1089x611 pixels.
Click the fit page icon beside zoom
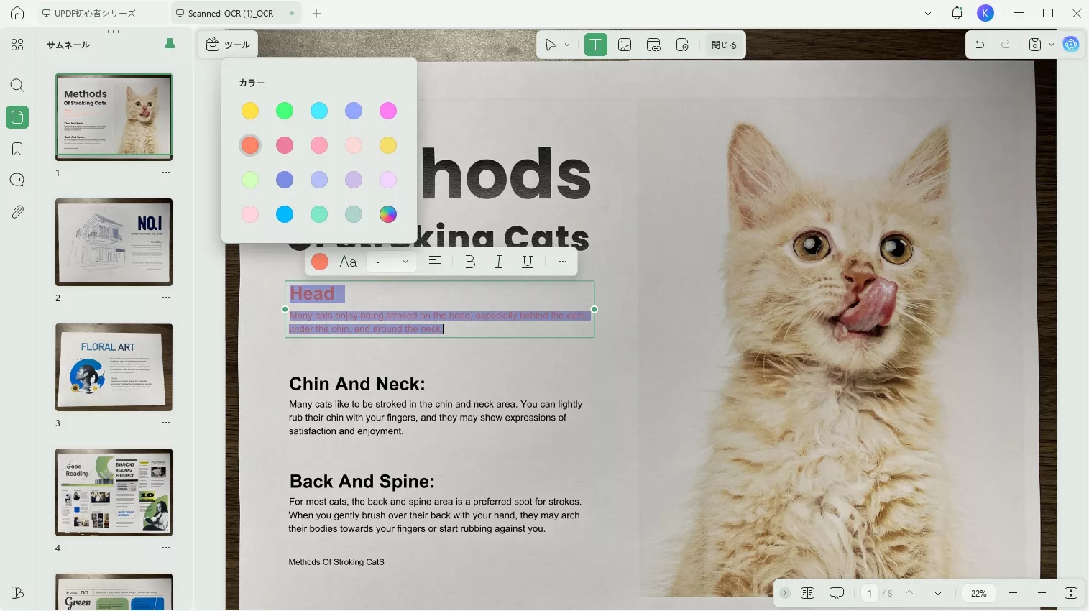coord(1071,593)
